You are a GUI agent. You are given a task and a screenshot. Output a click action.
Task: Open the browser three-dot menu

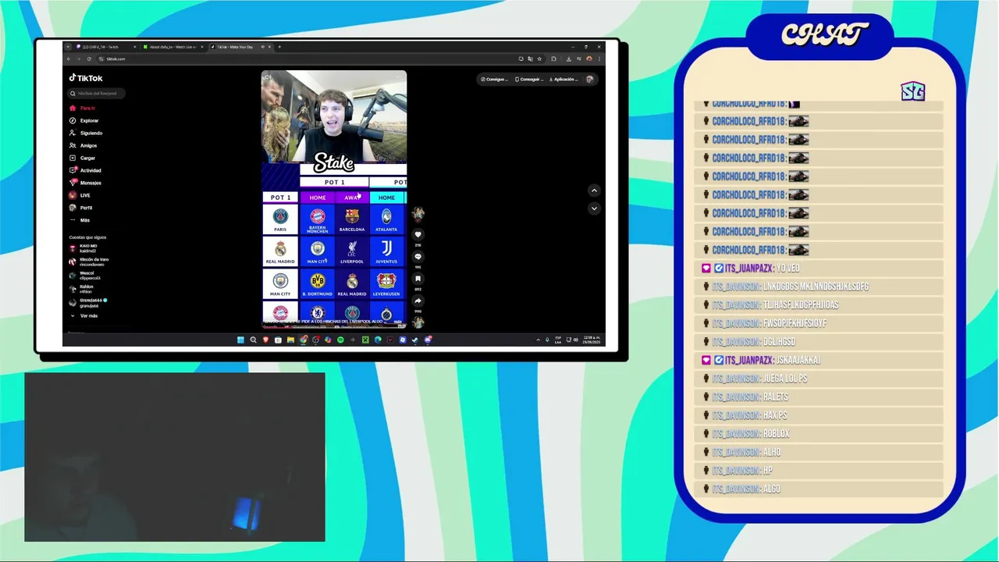600,59
